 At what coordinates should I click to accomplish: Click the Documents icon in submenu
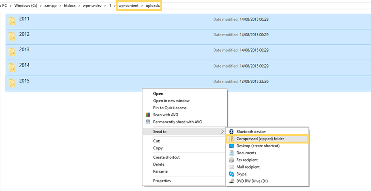231,153
